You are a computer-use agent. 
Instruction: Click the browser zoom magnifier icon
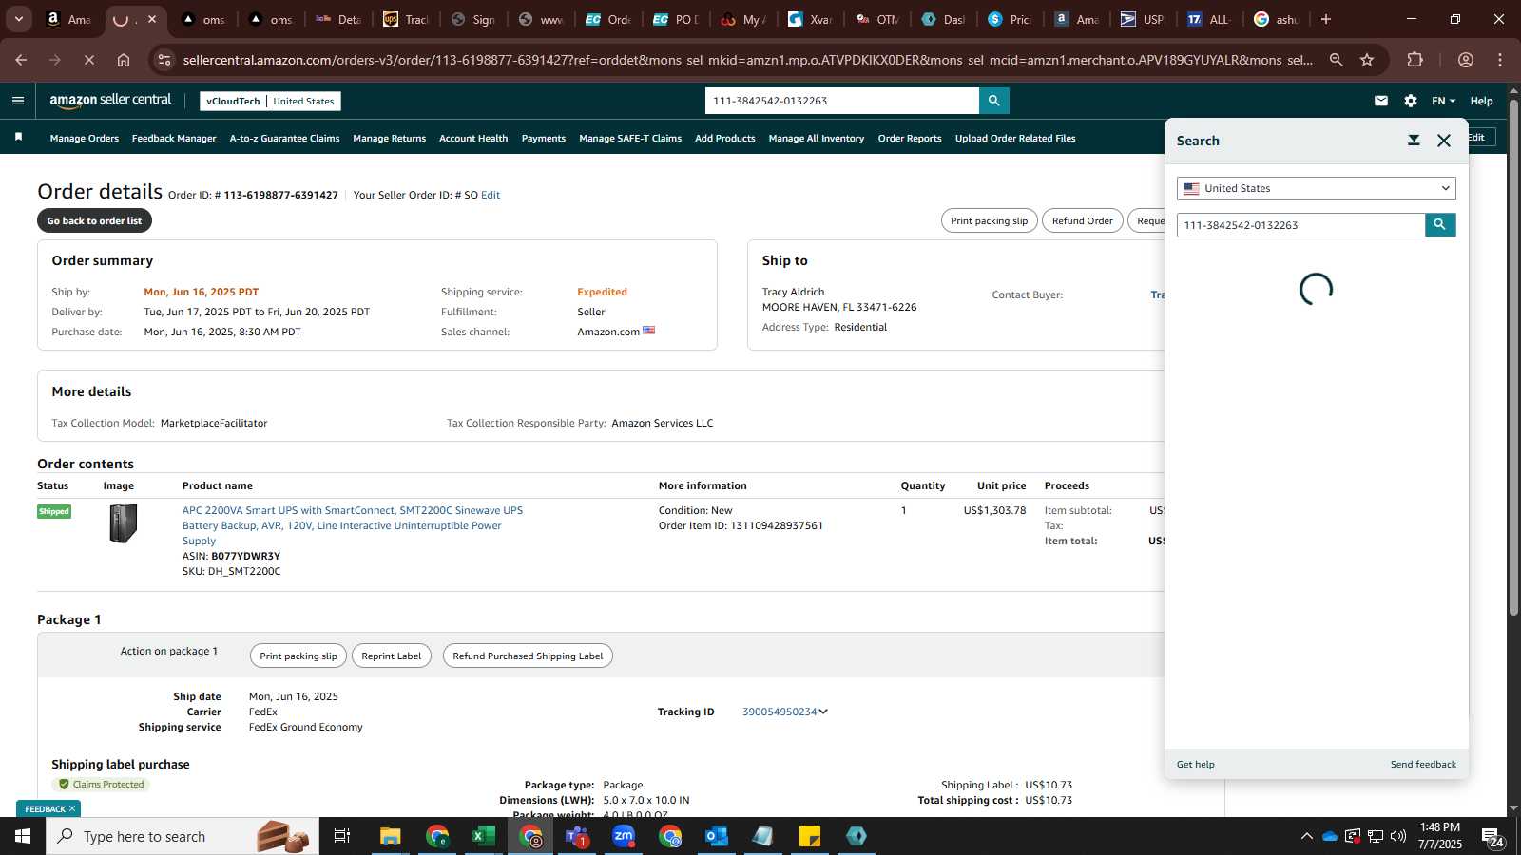1336,60
